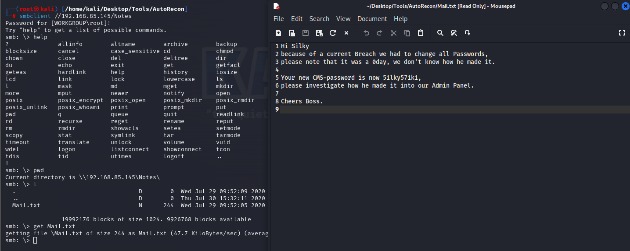Open the Search menu
Image resolution: width=630 pixels, height=251 pixels.
click(x=319, y=19)
